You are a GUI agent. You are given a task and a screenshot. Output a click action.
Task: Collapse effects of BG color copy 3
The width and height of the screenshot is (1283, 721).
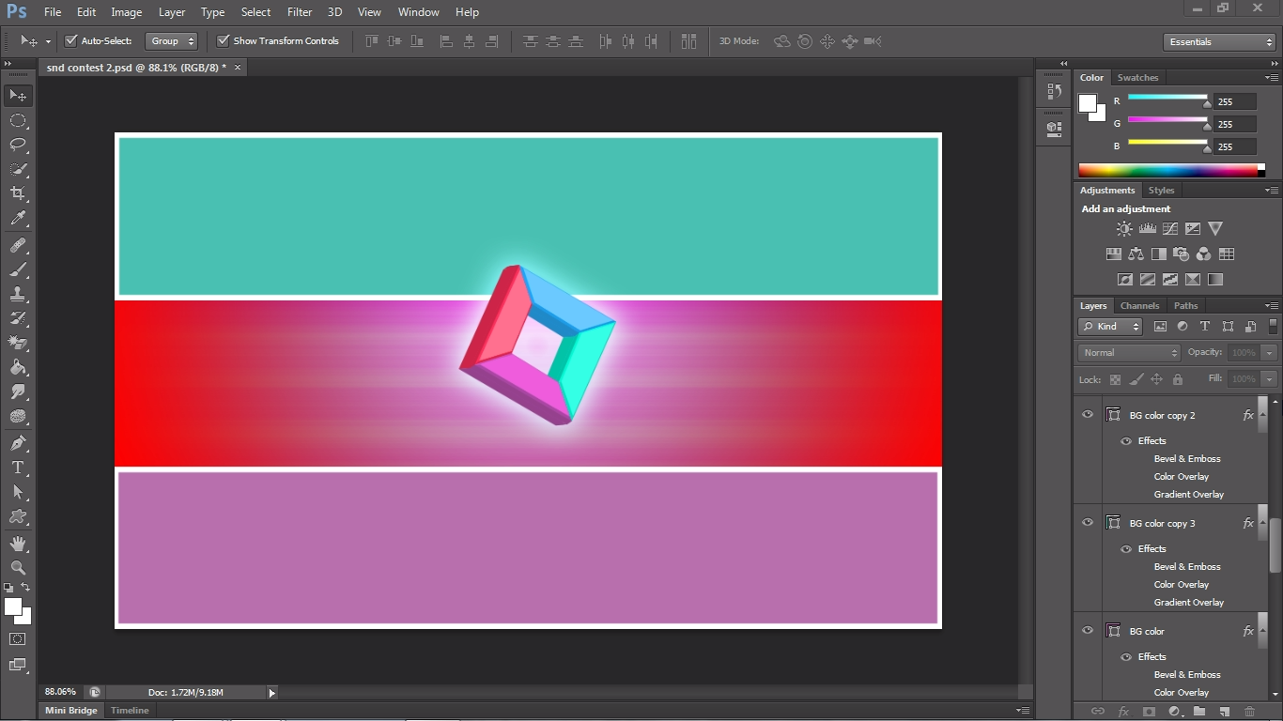(x=1262, y=523)
